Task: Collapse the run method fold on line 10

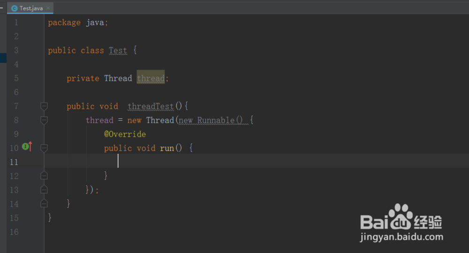Action: tap(44, 148)
